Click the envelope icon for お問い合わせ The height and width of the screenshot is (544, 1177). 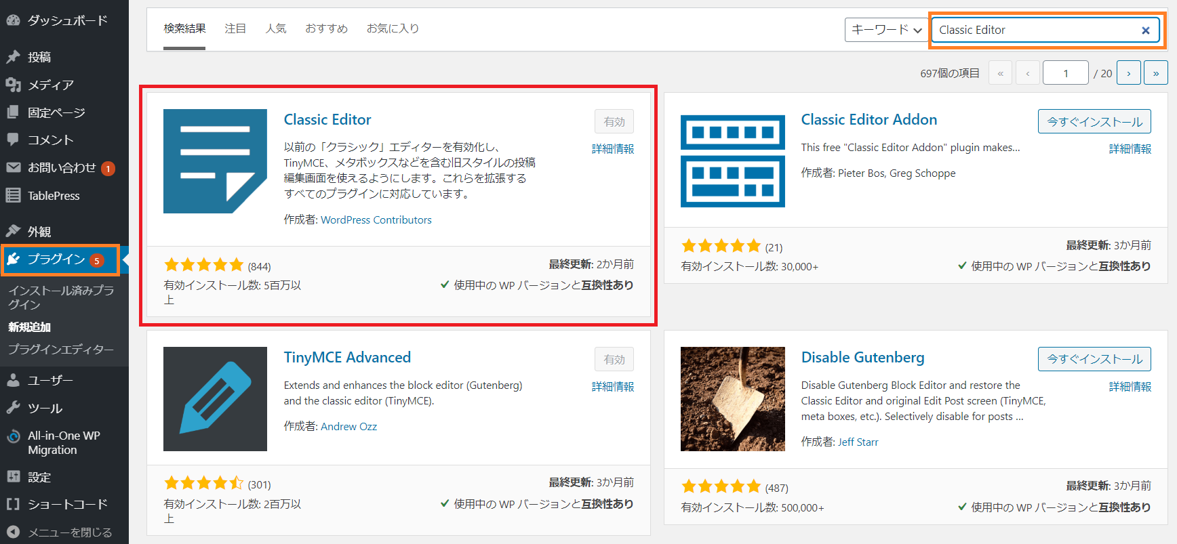tap(13, 167)
